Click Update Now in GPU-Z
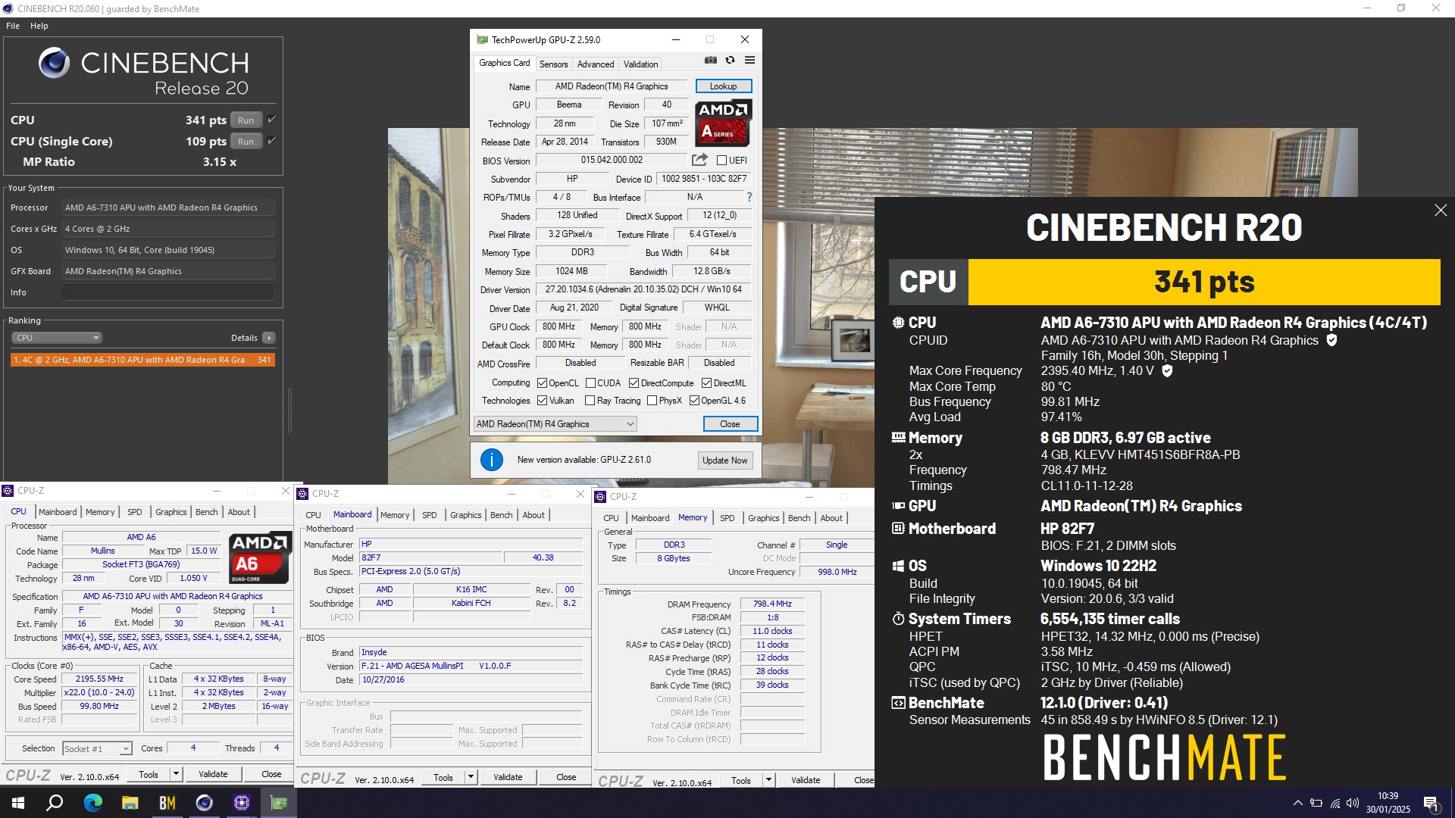 pyautogui.click(x=724, y=460)
